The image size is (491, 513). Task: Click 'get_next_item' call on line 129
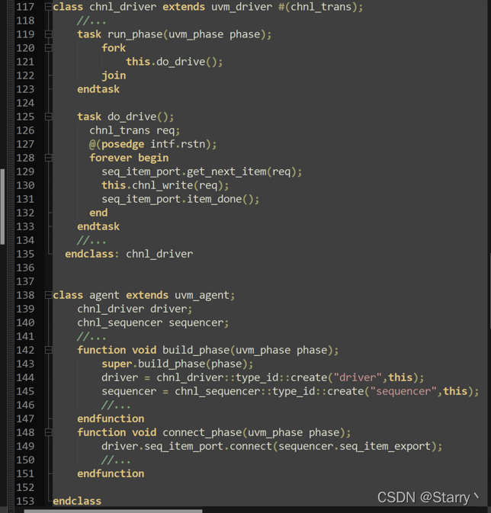226,172
